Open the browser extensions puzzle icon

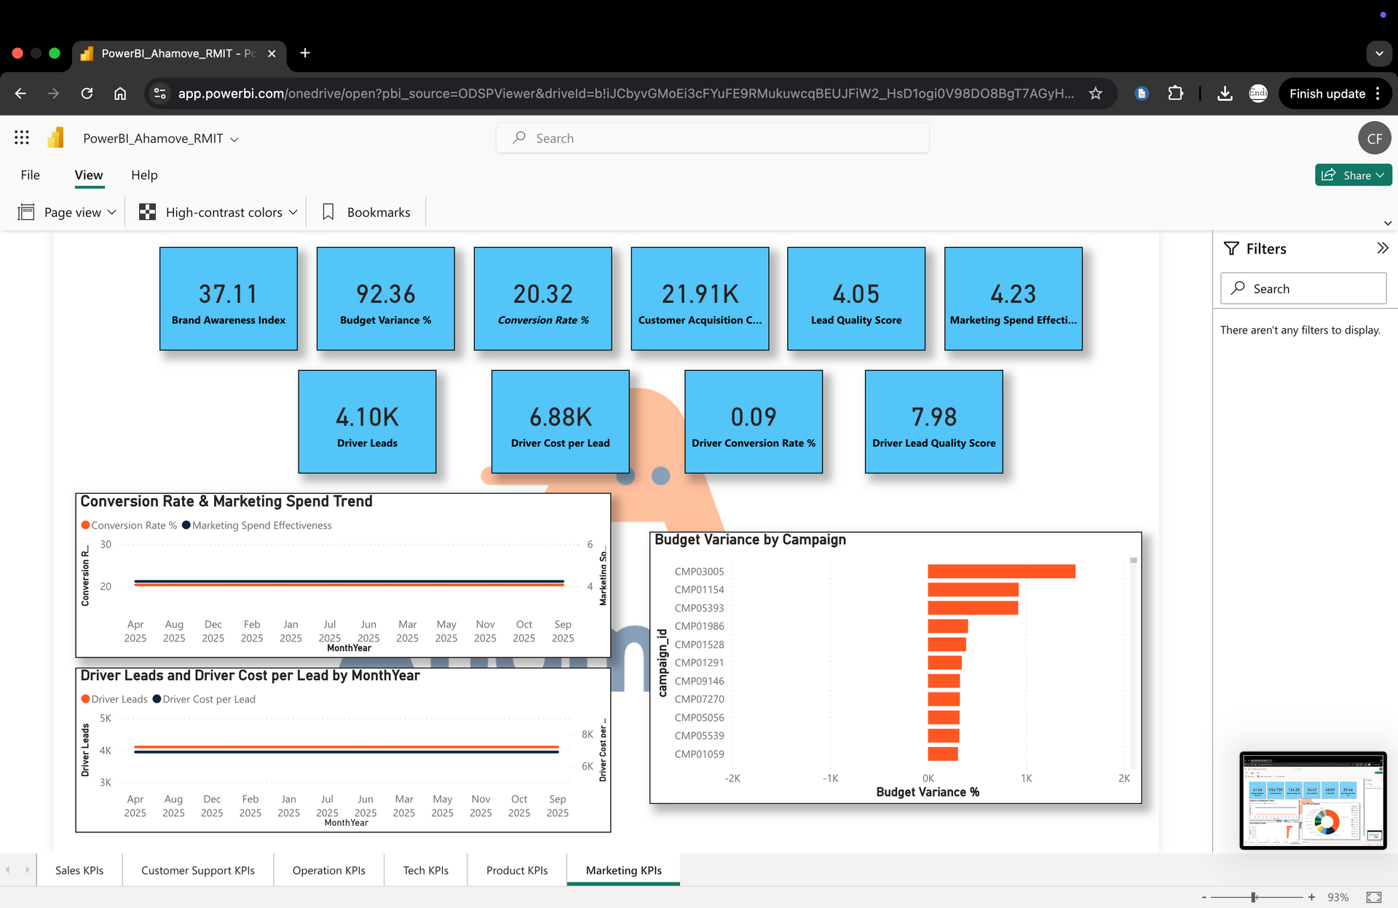pyautogui.click(x=1175, y=93)
